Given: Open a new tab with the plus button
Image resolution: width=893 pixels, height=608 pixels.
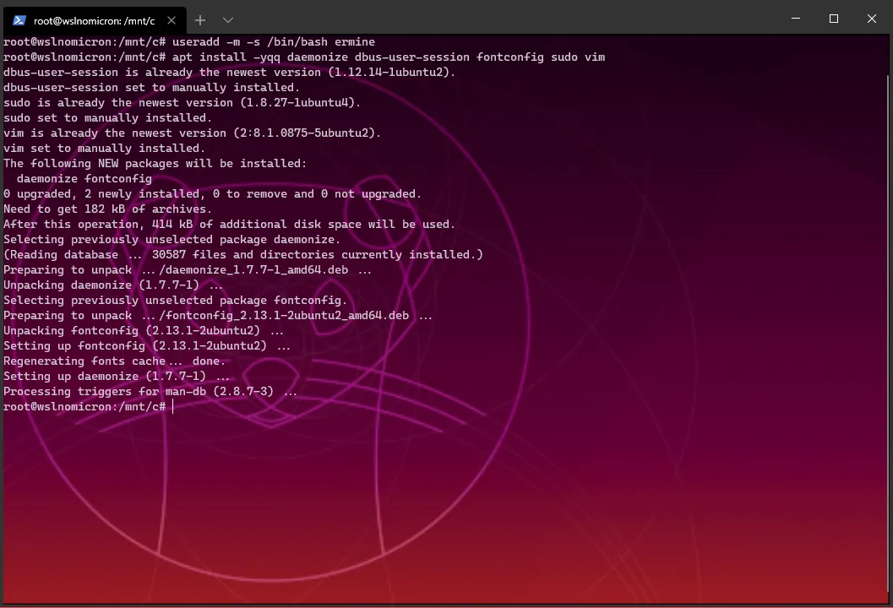Looking at the screenshot, I should click(x=200, y=19).
